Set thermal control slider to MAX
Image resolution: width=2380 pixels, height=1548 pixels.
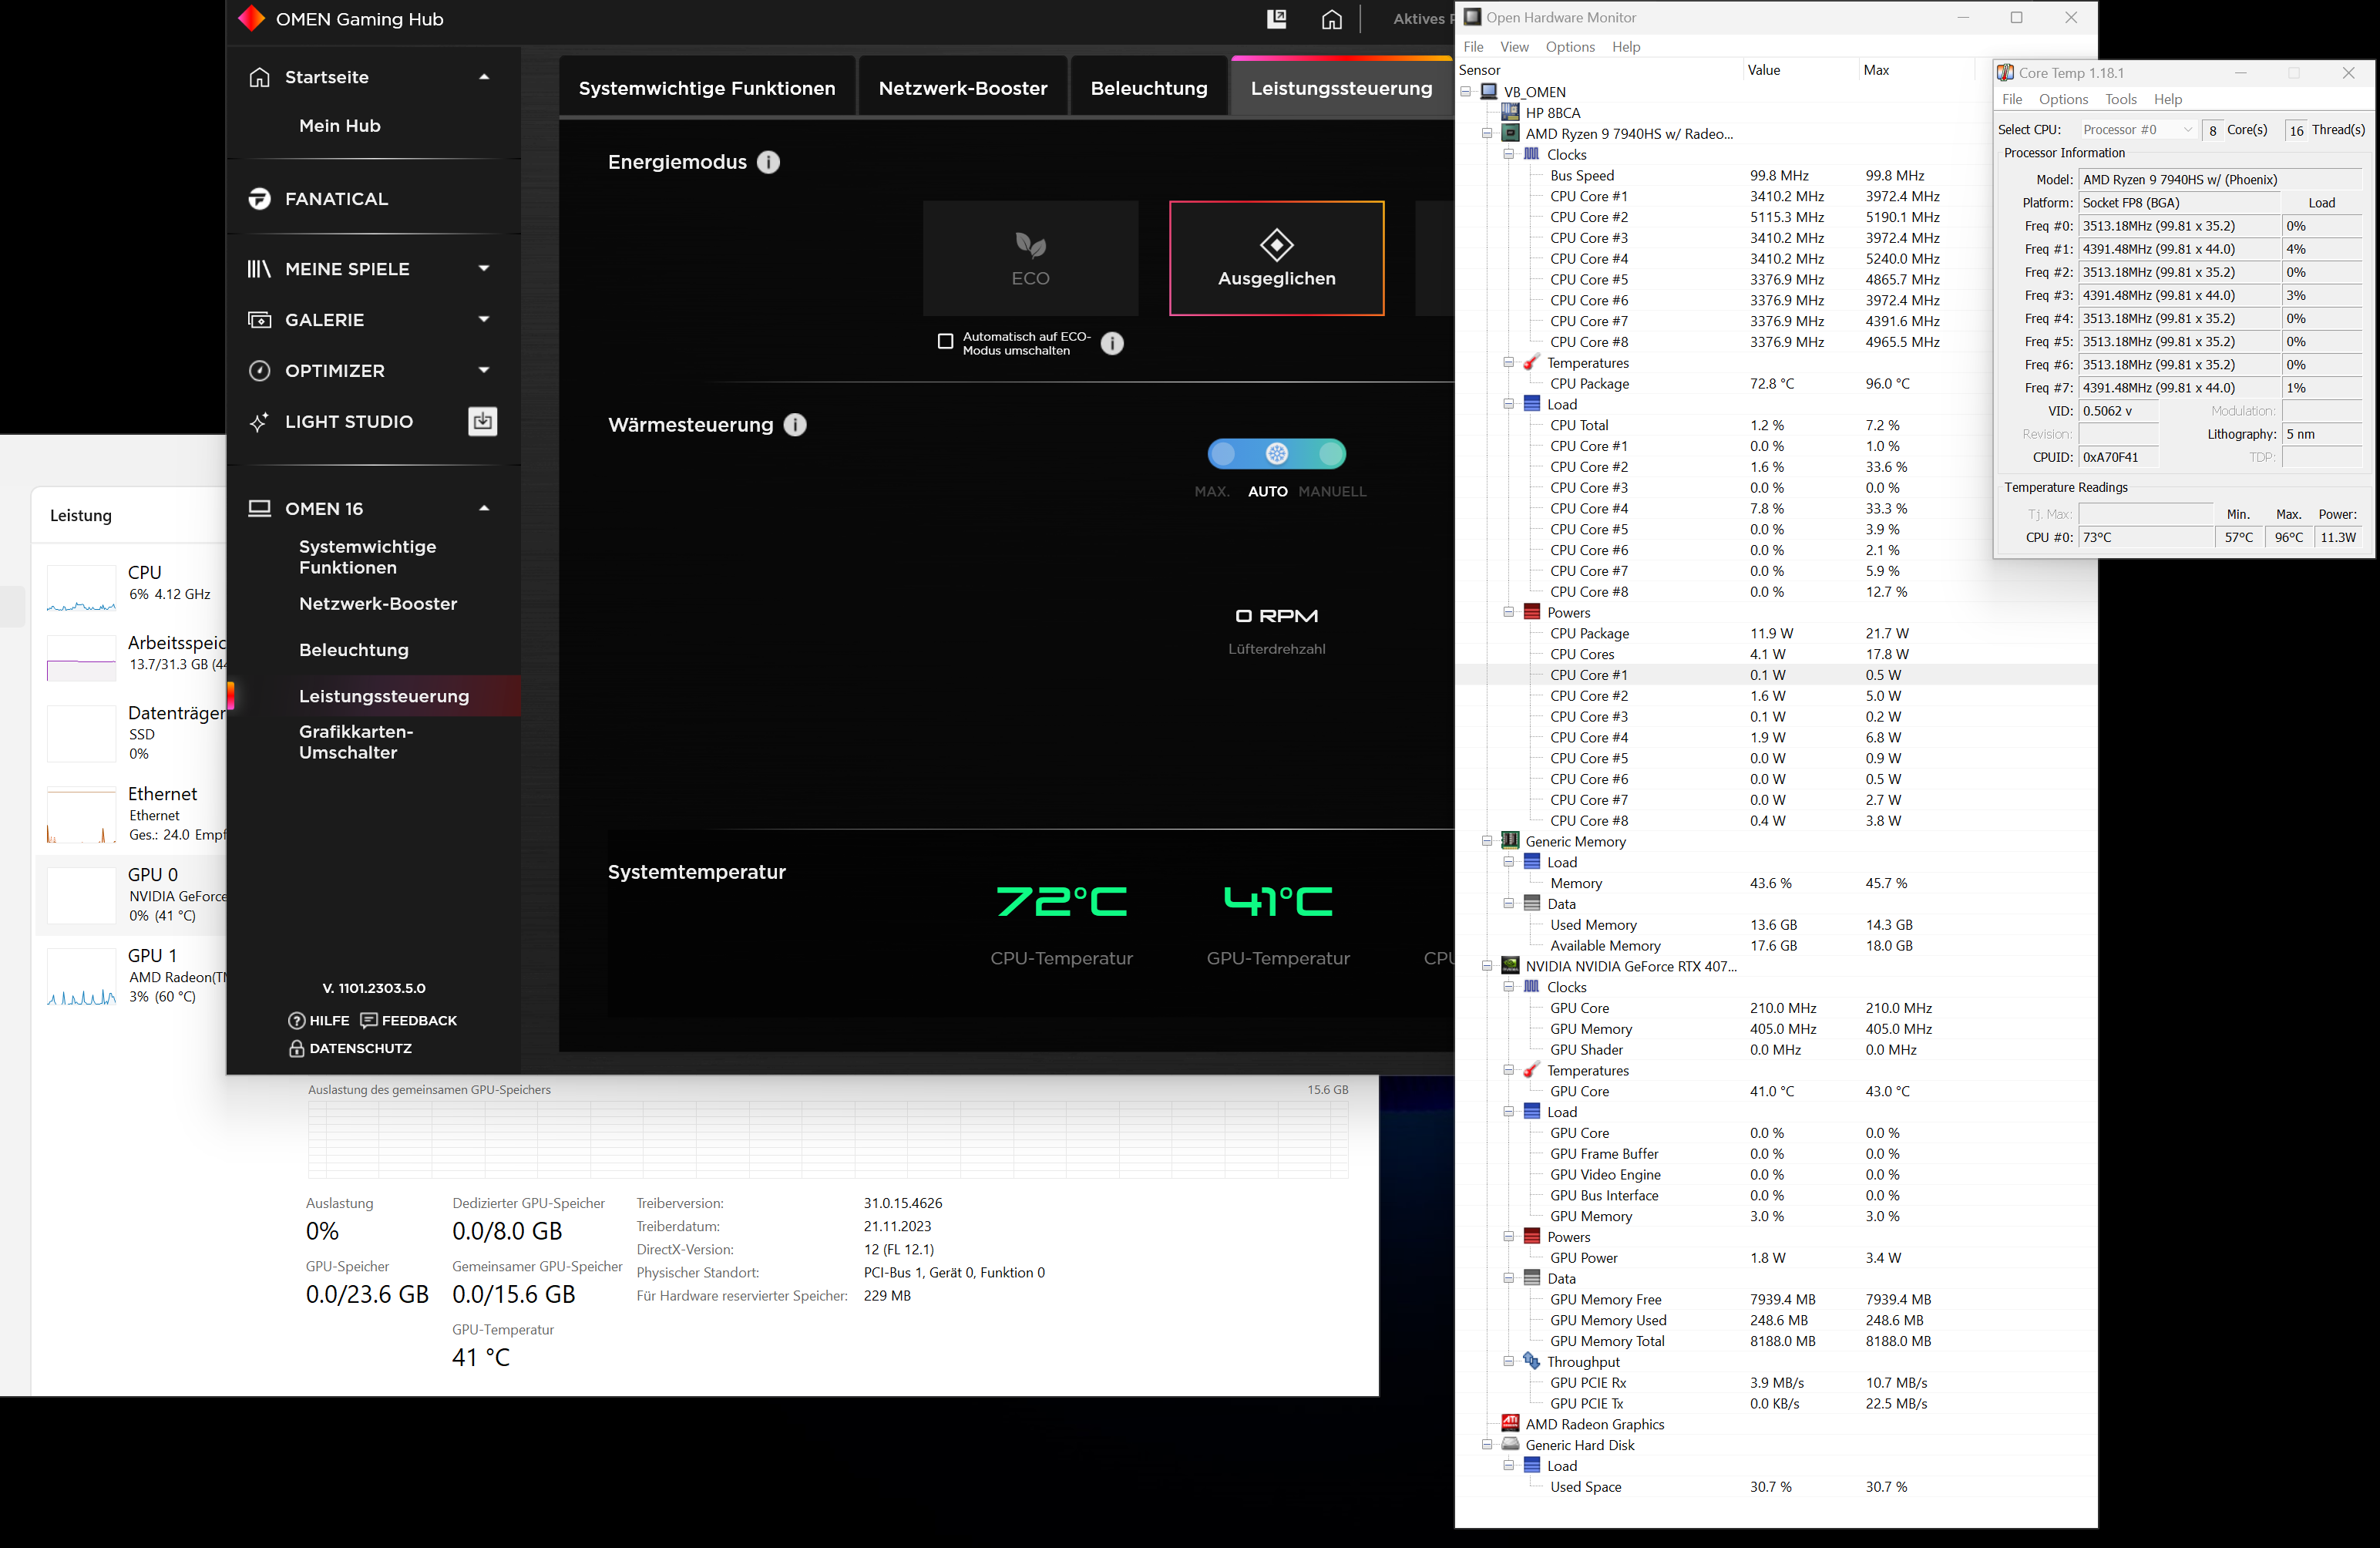(1223, 454)
